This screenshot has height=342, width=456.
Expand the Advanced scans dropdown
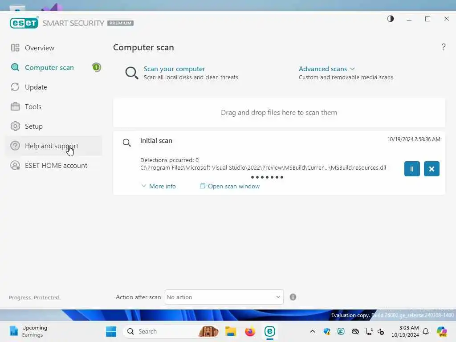click(326, 69)
